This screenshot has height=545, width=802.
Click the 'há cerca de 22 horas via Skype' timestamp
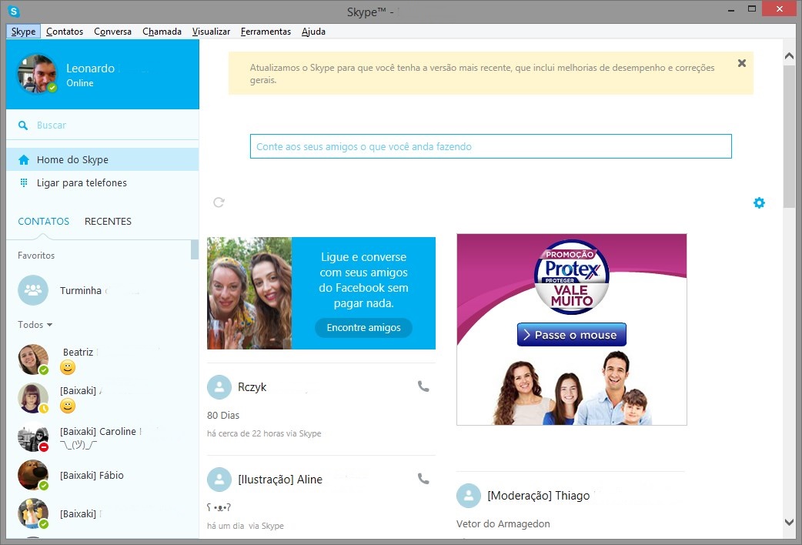(264, 433)
